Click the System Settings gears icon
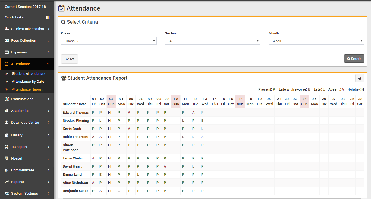 click(7, 194)
